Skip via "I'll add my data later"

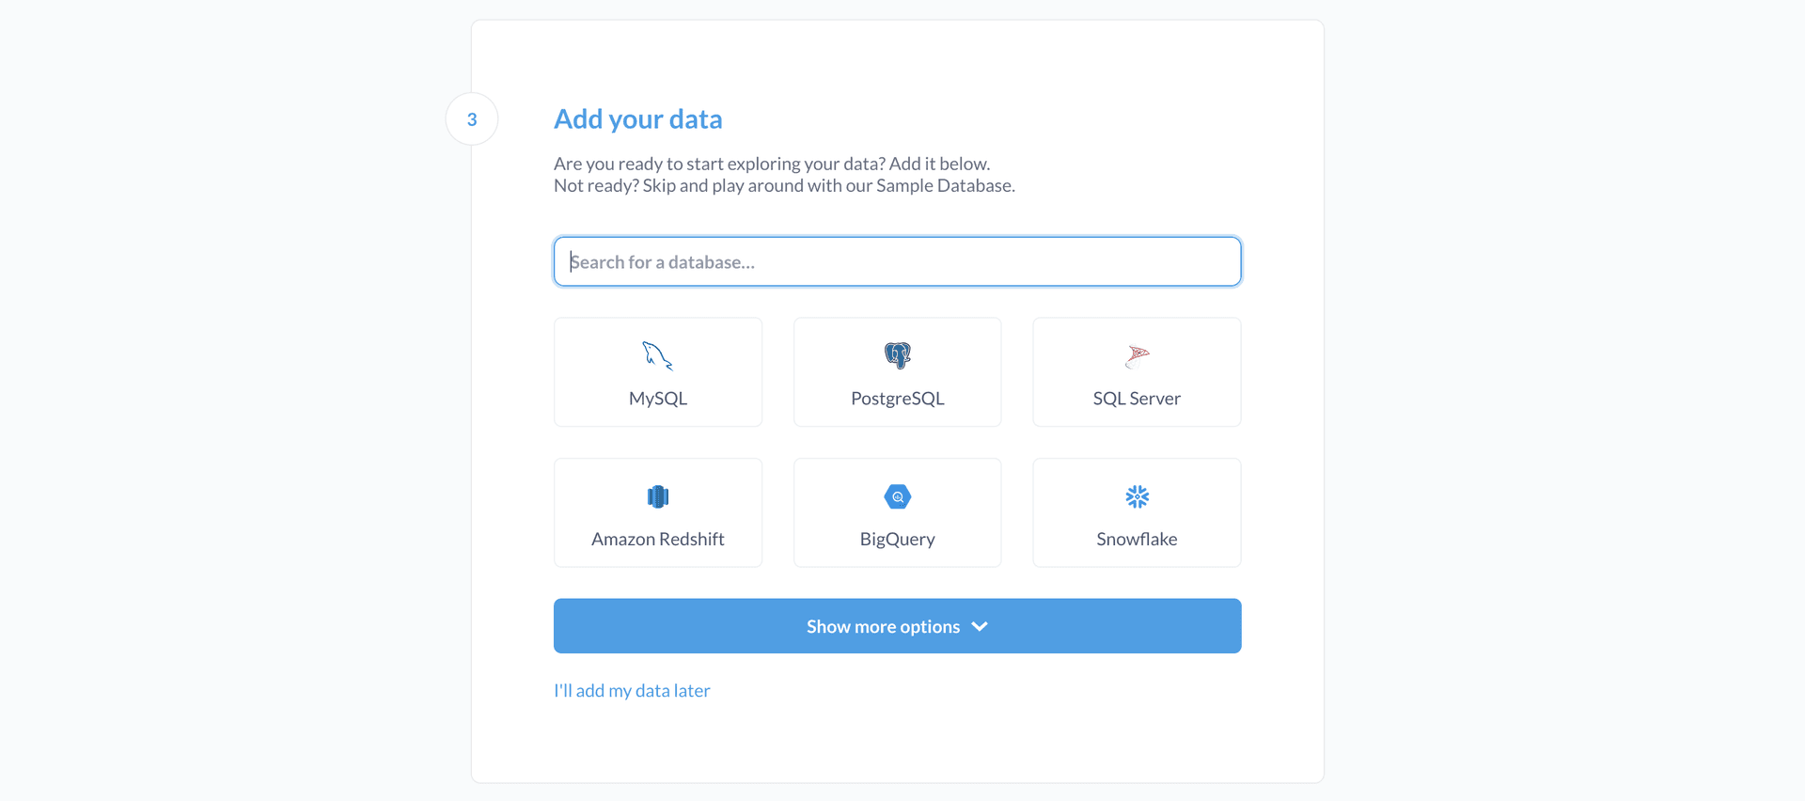632,691
